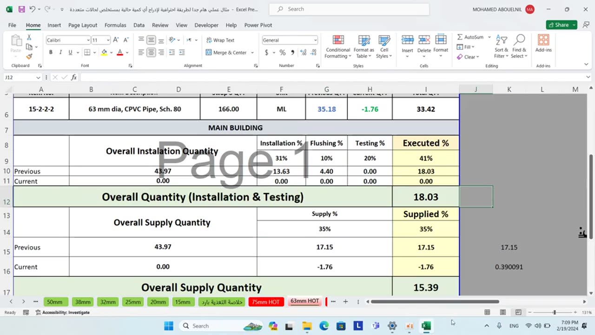595x335 pixels.
Task: Open Alignment settings dialog launcher
Action: point(256,66)
